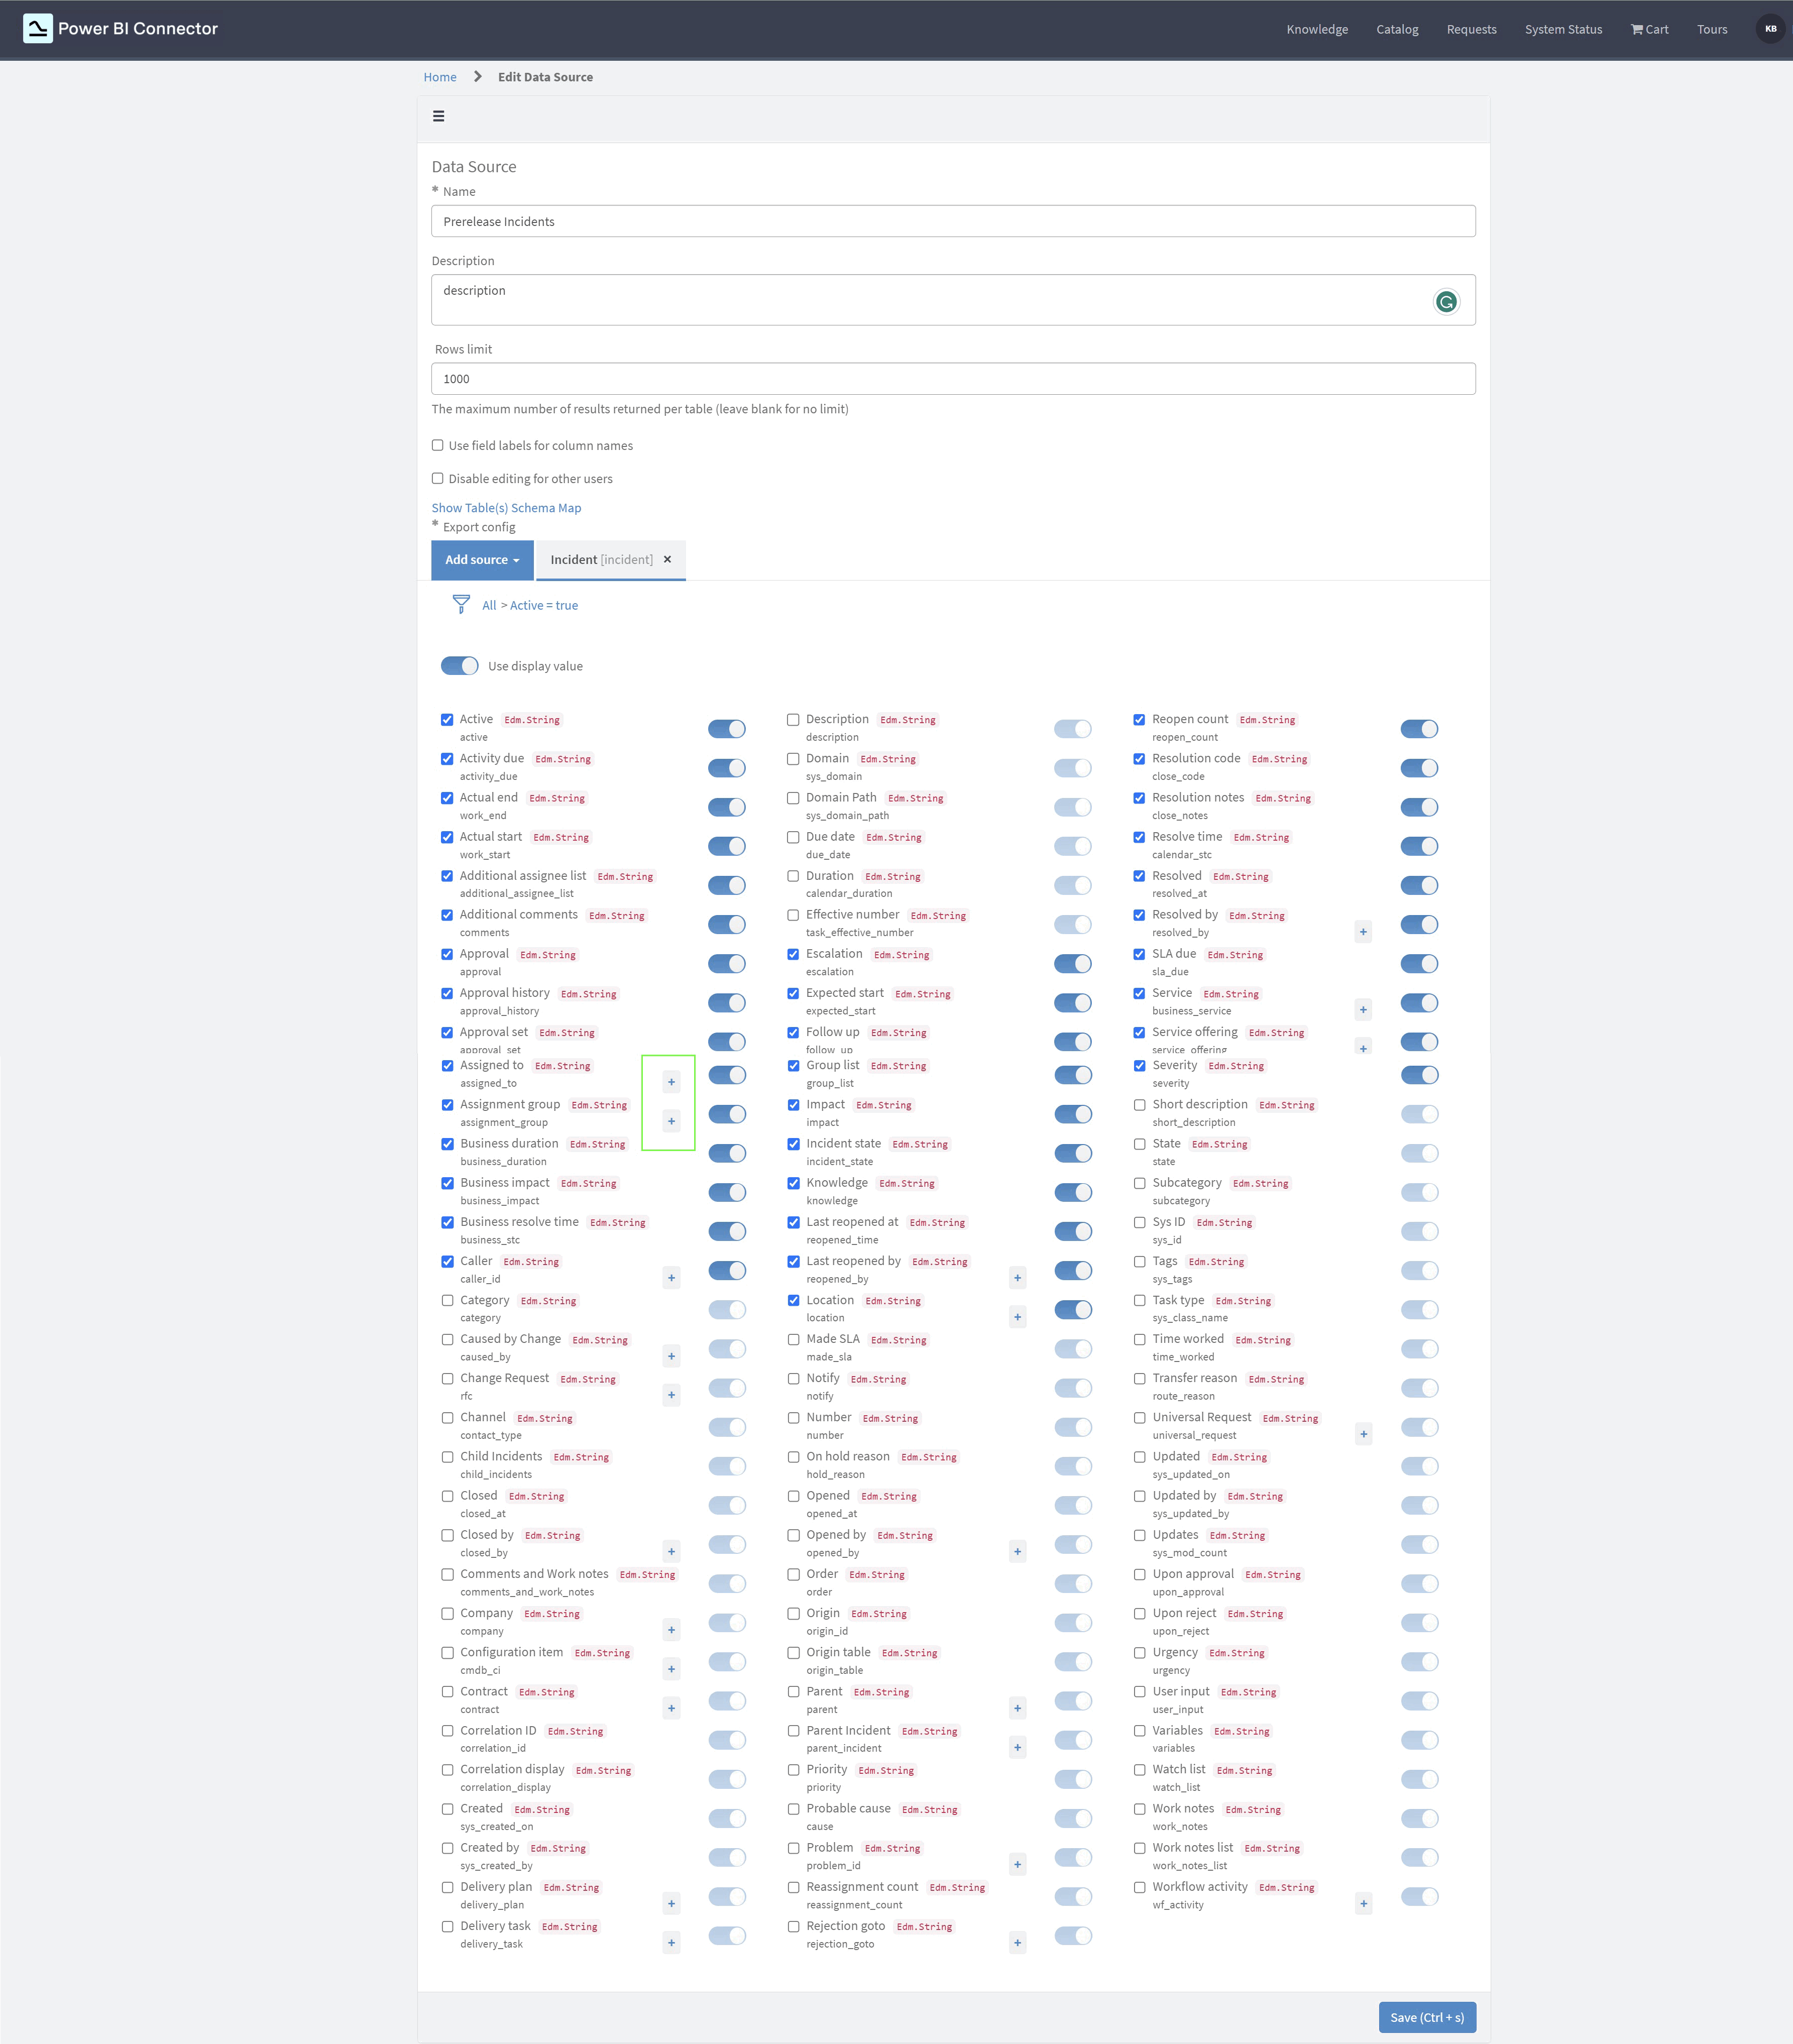This screenshot has height=2044, width=1793.
Task: Expand Assigned to field with plus icon
Action: 671,1082
